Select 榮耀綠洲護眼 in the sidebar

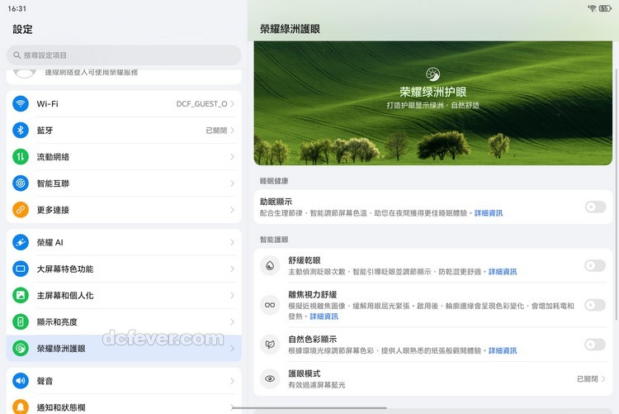pyautogui.click(x=124, y=349)
